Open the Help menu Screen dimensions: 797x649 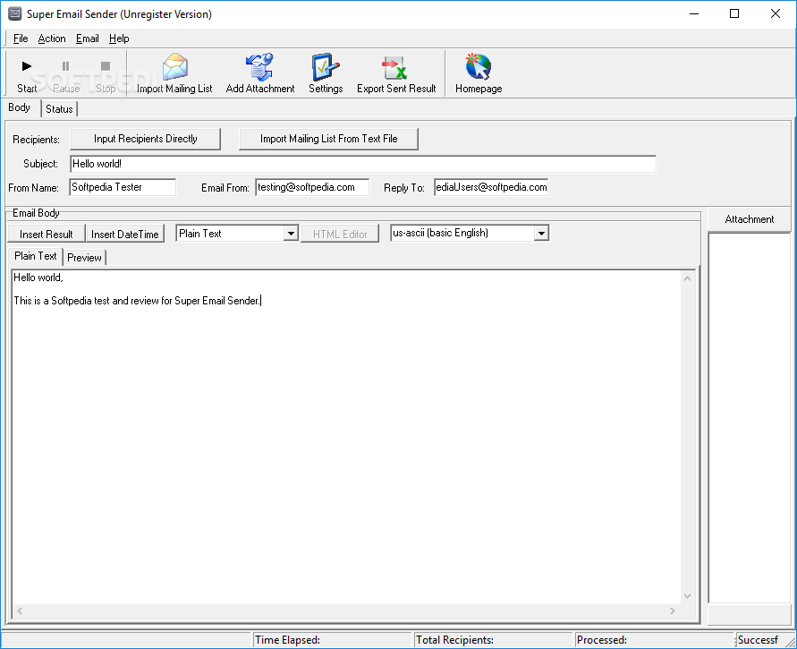coord(119,38)
